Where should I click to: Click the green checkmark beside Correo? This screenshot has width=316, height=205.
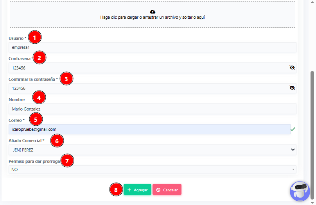click(x=293, y=129)
